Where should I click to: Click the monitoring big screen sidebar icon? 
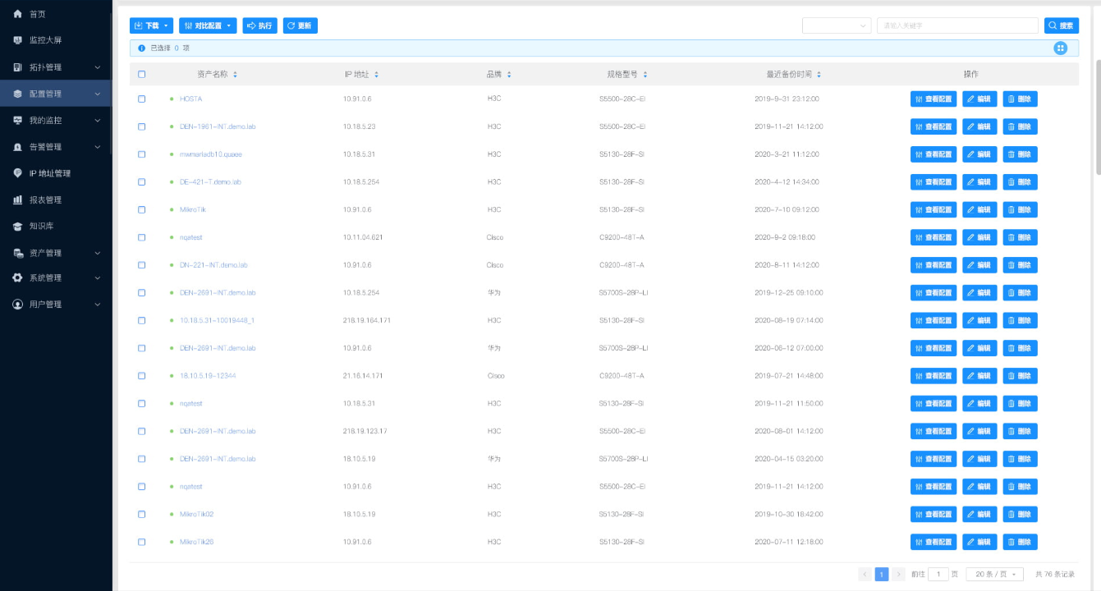(x=18, y=40)
